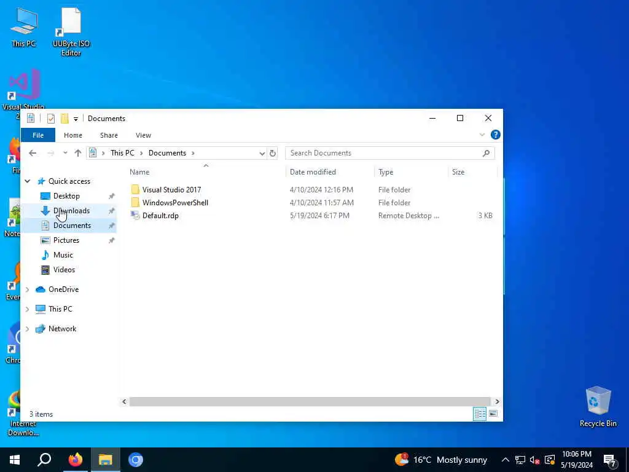Expand the ribbon with the chevron
The height and width of the screenshot is (472, 629).
pyautogui.click(x=482, y=135)
